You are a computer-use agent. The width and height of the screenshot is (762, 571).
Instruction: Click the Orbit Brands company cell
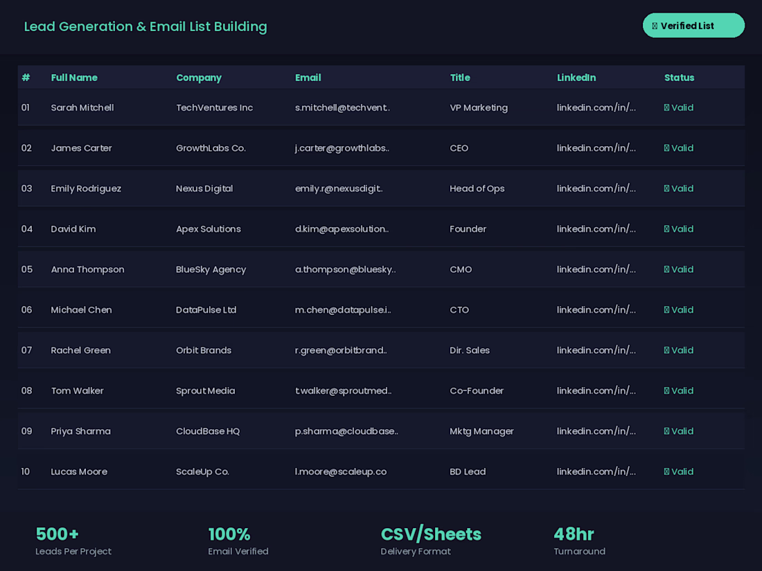coord(204,350)
